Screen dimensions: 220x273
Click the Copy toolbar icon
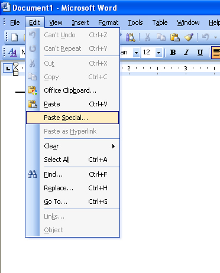[x=161, y=37]
